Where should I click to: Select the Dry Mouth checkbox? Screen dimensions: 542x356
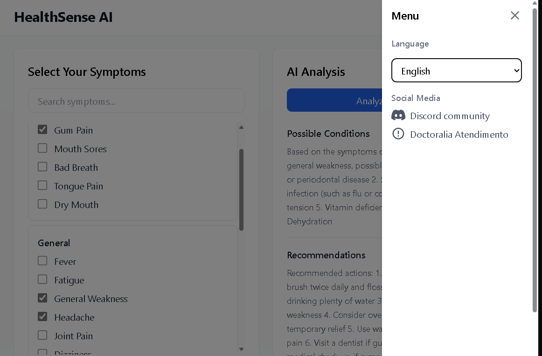(42, 204)
